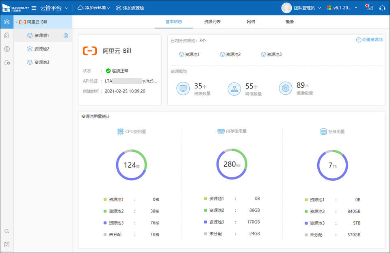Open the v6.1 version dropdown

[x=342, y=8]
